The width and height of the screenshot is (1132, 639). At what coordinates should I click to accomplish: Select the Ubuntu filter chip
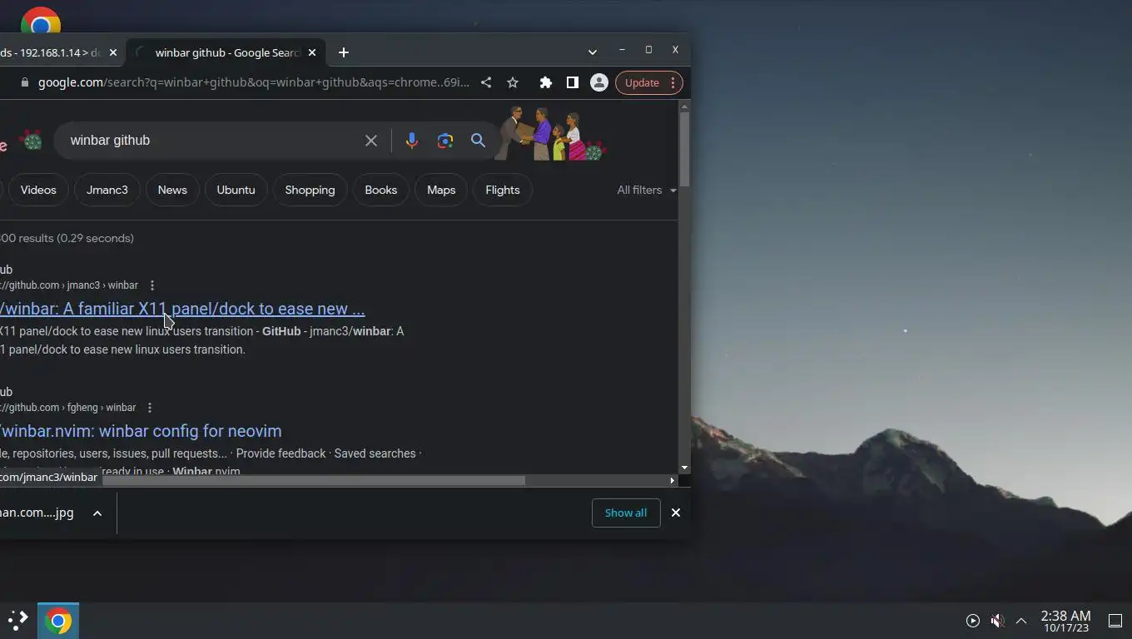click(x=236, y=190)
